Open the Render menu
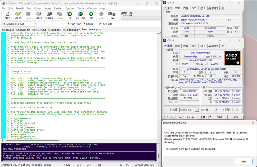Screen dimensions: 257x167 (x=58, y=8)
